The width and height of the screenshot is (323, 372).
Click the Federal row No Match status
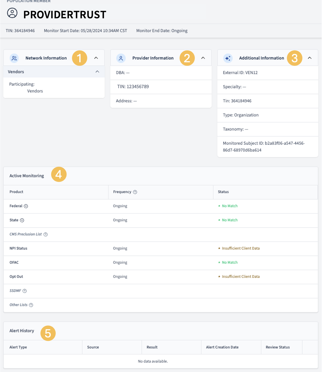(x=228, y=206)
